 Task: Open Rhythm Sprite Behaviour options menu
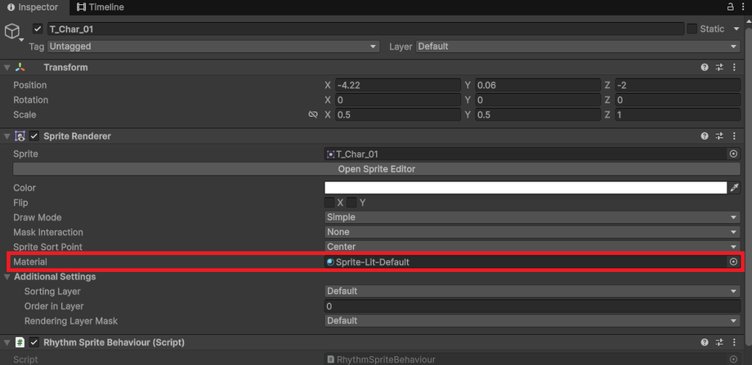[734, 342]
